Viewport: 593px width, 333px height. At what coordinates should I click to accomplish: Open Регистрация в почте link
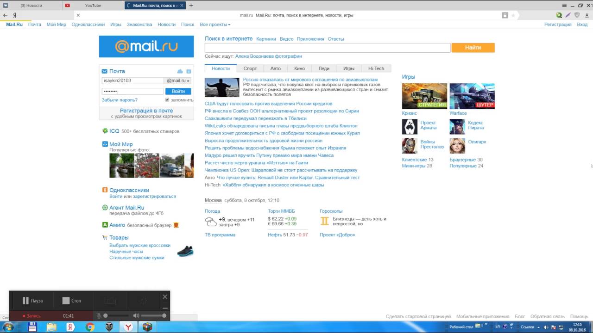coord(146,111)
